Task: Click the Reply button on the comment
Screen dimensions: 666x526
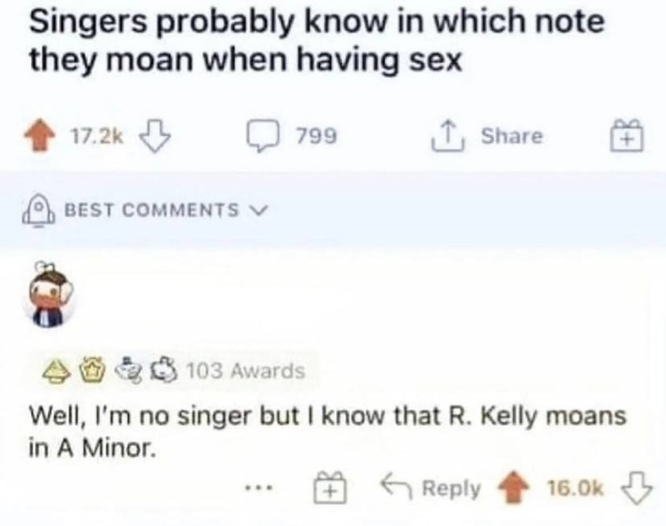Action: tap(450, 486)
